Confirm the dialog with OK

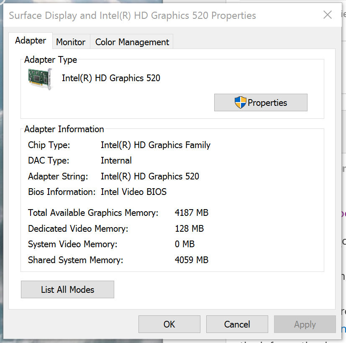coord(169,324)
